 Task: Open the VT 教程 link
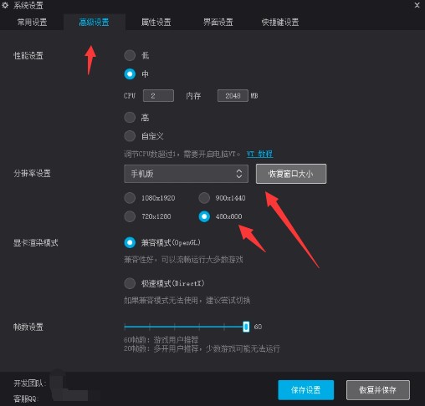click(x=260, y=154)
